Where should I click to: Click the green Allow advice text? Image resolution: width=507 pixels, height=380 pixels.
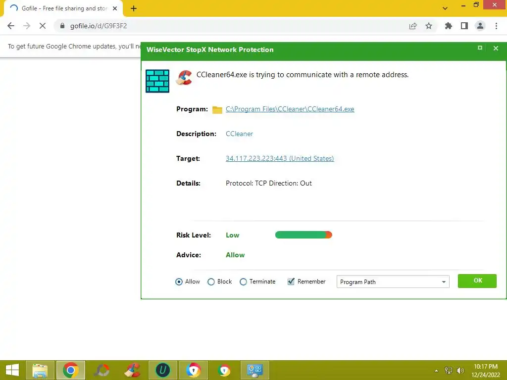pos(235,255)
